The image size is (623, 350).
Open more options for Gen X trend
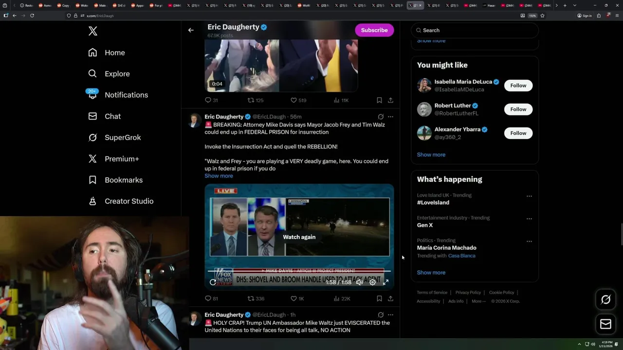(x=529, y=219)
